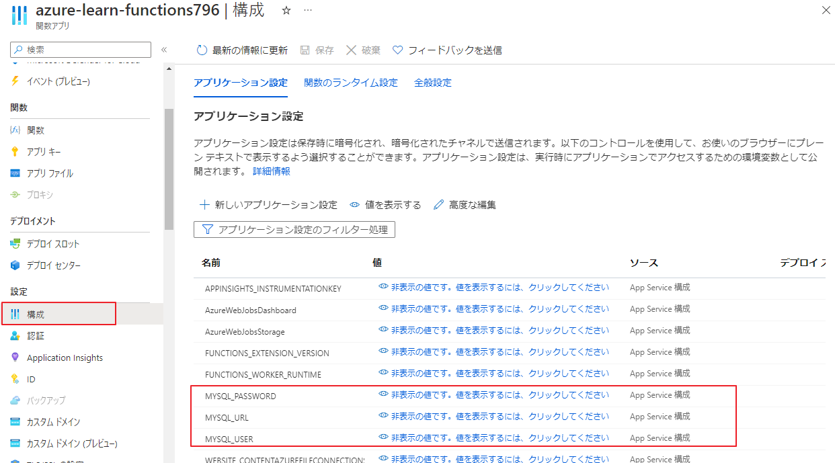Click 最新の情報に更新 refresh button
The image size is (835, 463).
(x=242, y=50)
